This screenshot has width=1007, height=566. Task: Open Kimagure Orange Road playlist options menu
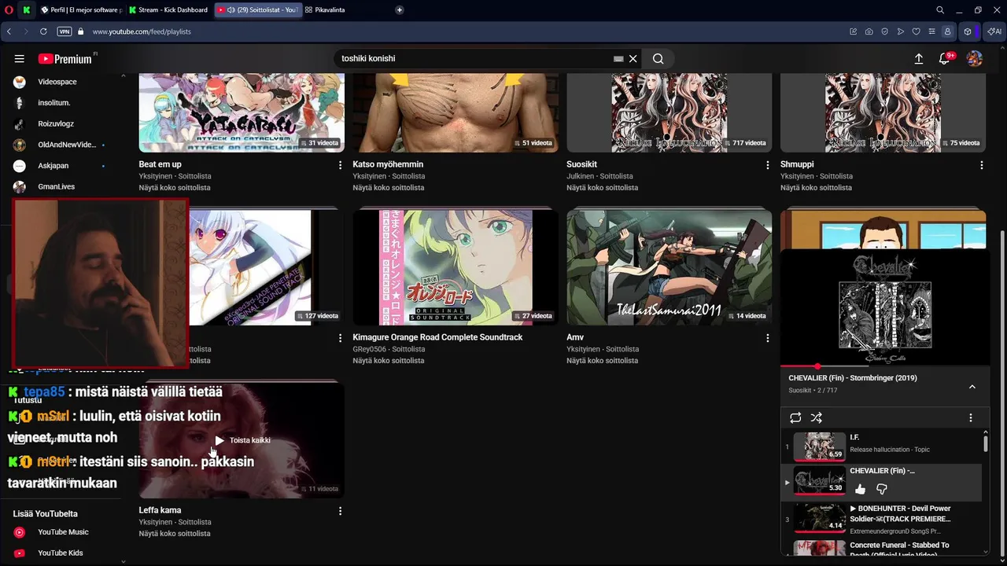pos(554,338)
